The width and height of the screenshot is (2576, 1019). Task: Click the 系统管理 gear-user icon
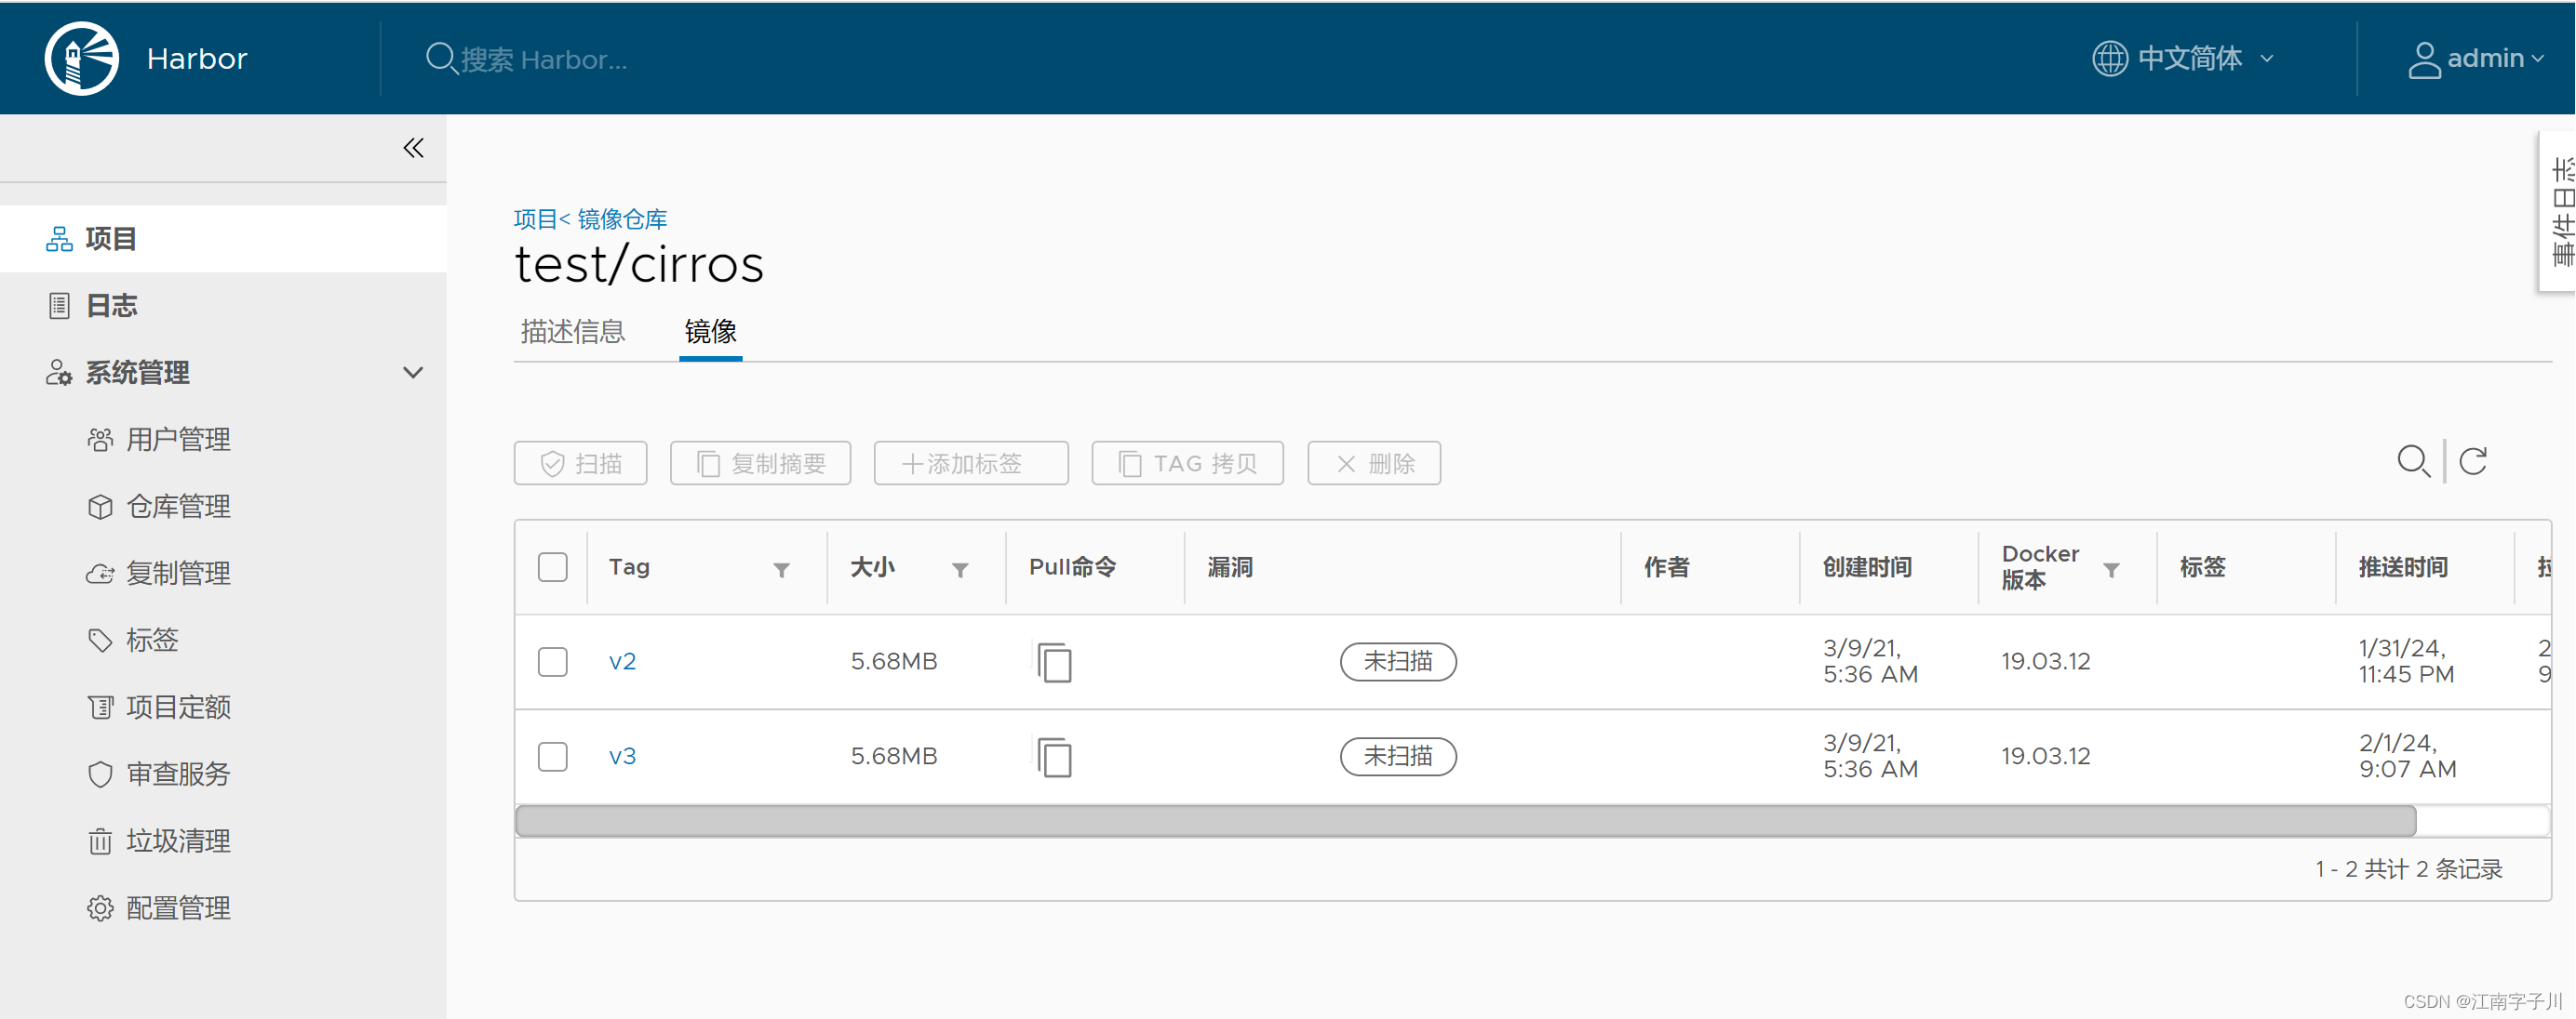pos(59,373)
